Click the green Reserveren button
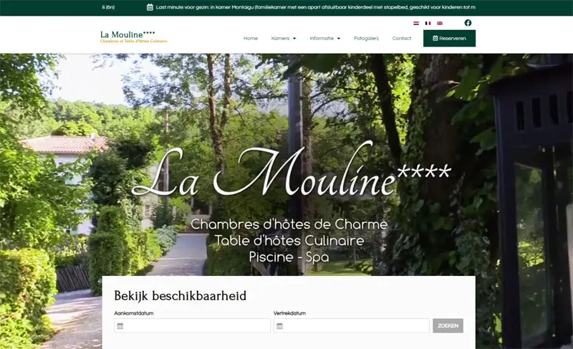Viewport: 573px width, 349px height. tap(450, 39)
